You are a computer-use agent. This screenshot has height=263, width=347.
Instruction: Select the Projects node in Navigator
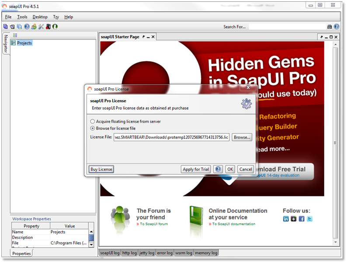click(x=24, y=43)
